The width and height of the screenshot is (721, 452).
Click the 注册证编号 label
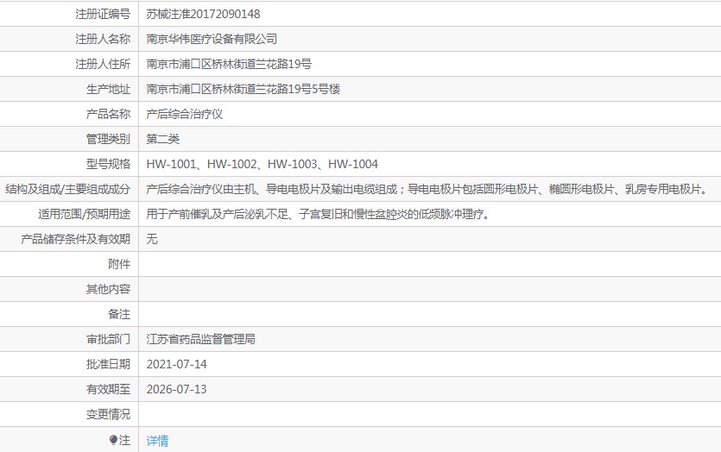click(103, 15)
